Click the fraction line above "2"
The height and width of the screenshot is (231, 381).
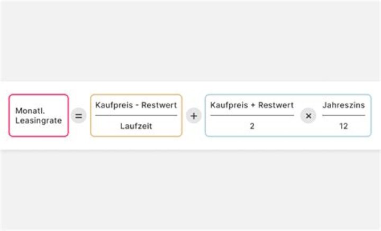coord(252,115)
